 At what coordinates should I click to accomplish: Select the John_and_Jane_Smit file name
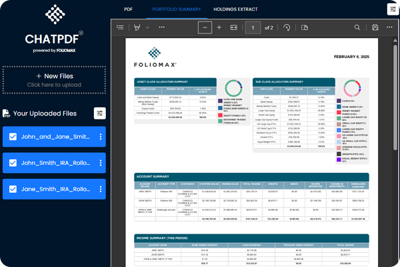click(x=55, y=137)
